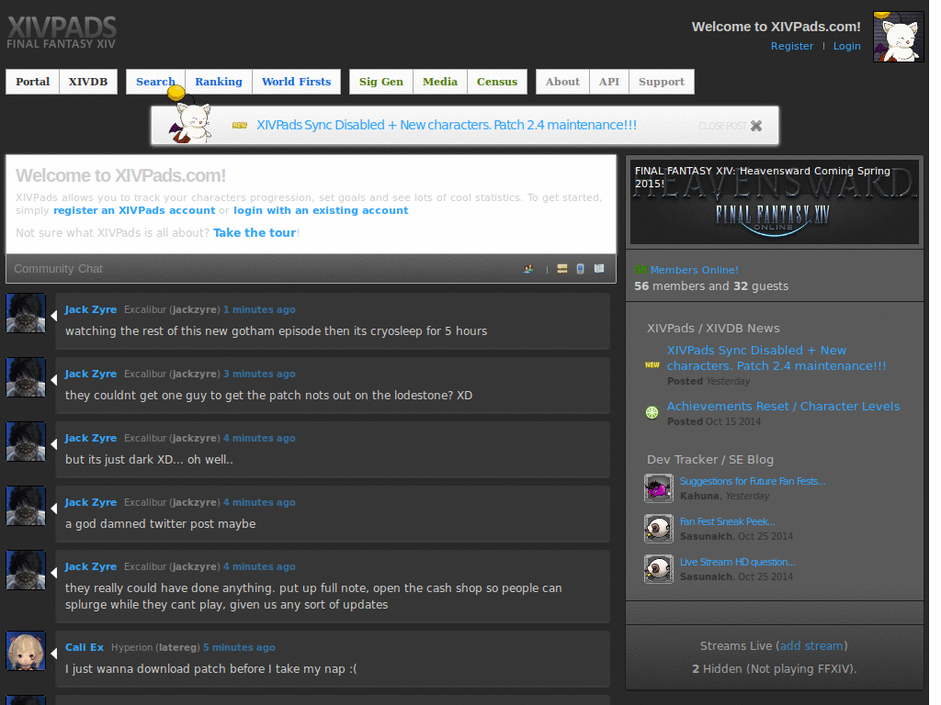The image size is (941, 705).
Task: Click the mobile phone icon in Community Chat
Action: [581, 269]
